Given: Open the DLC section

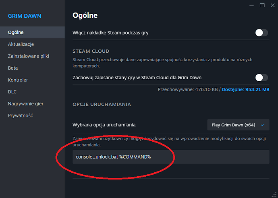Looking at the screenshot, I should (x=32, y=92).
